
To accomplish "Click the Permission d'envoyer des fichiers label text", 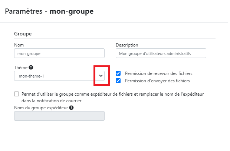I will click(x=157, y=81).
